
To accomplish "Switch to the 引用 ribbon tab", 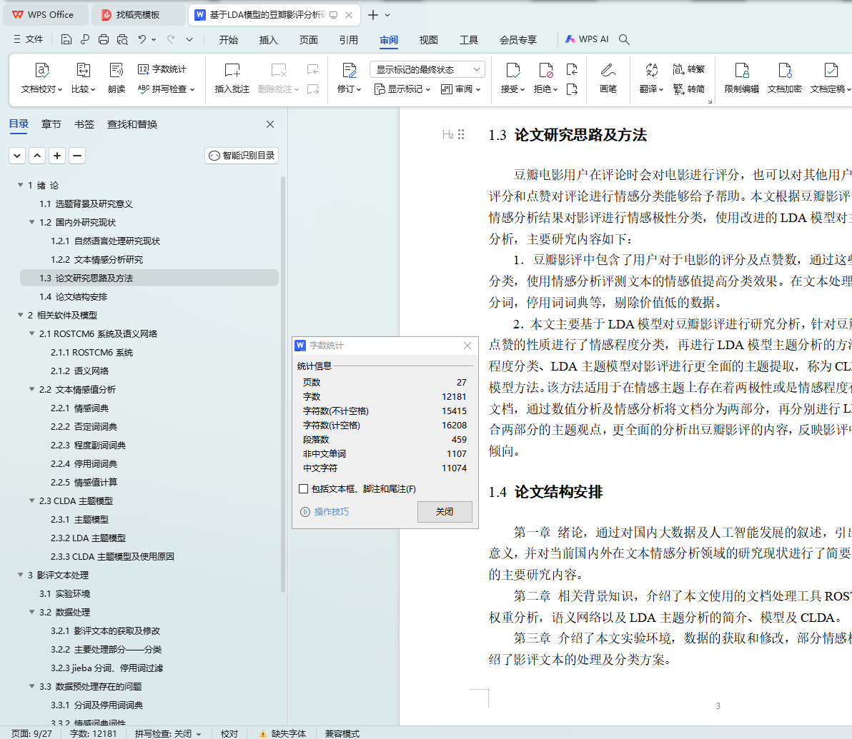I will 348,40.
